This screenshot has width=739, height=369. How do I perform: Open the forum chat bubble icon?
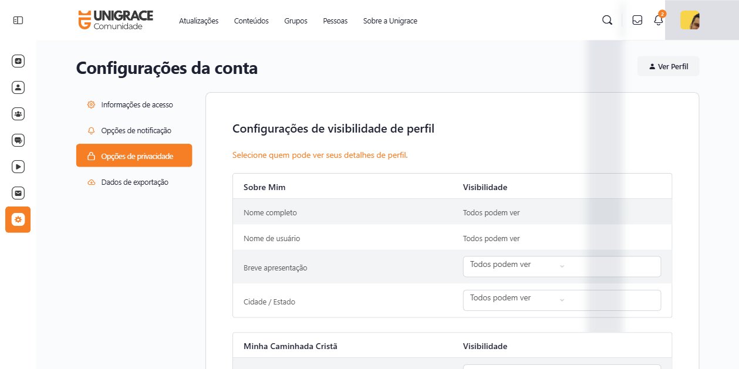pos(18,140)
